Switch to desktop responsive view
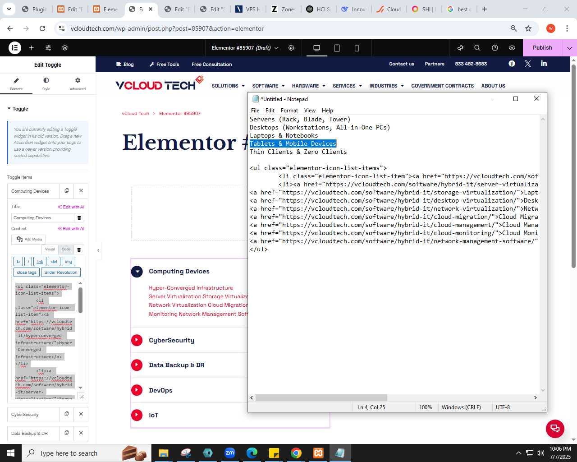577x462 pixels. [x=317, y=48]
